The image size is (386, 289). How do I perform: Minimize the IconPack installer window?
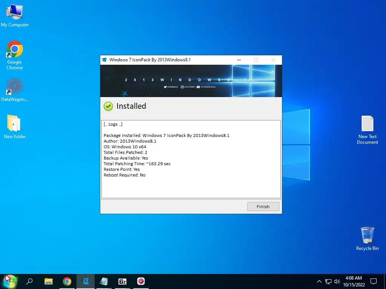point(239,60)
